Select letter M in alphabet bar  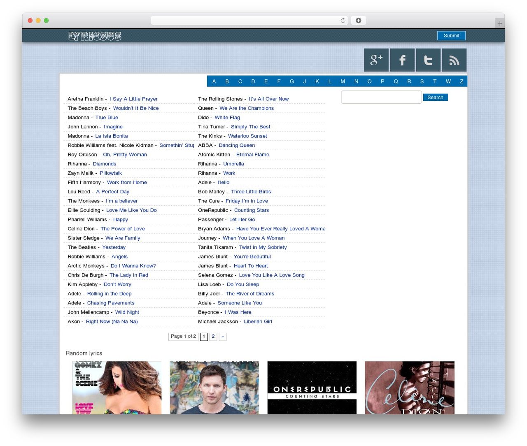coord(343,81)
